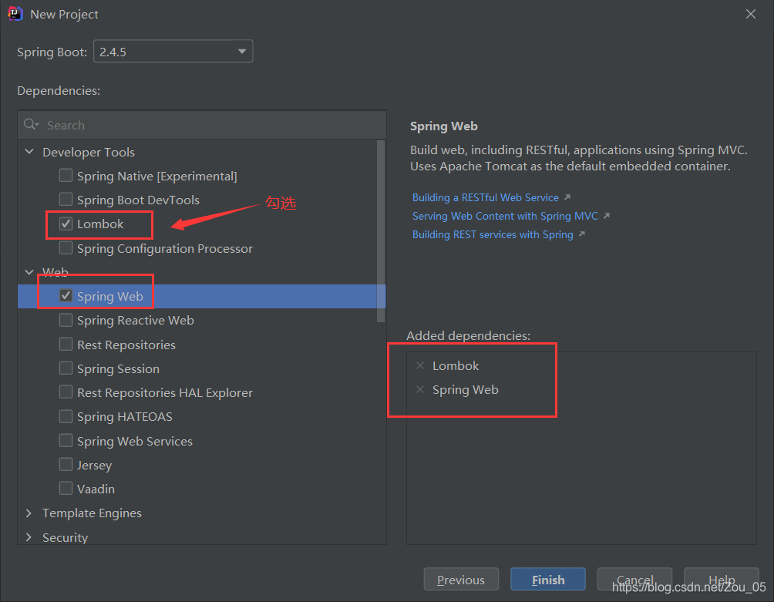Collapse the Developer Tools group
Image resolution: width=774 pixels, height=602 pixels.
29,152
